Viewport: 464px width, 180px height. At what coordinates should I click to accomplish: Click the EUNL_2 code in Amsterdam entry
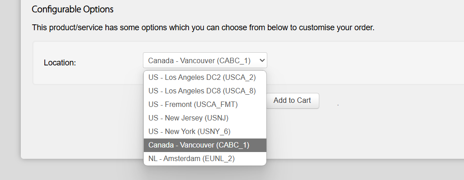tap(218, 159)
